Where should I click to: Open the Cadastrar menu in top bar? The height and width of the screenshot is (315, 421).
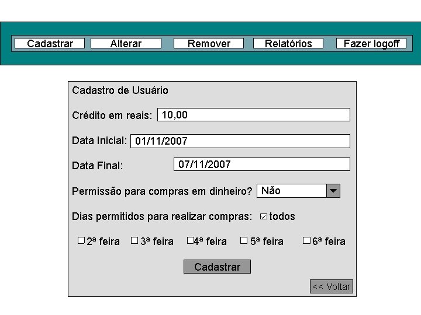click(50, 43)
